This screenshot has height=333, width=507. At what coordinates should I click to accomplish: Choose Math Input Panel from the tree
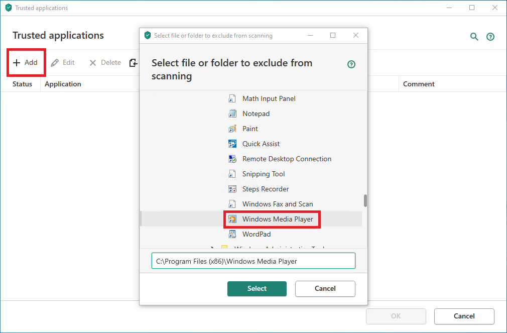[x=269, y=99]
